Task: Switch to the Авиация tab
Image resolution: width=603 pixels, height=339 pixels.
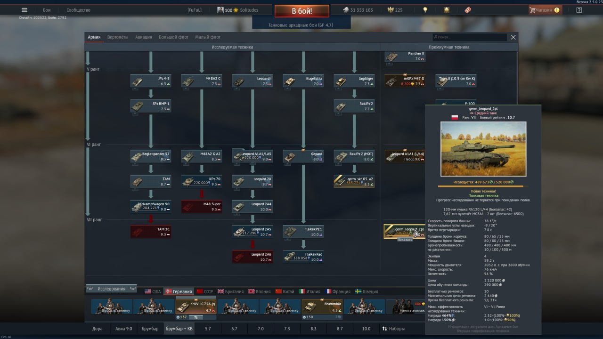Action: pyautogui.click(x=144, y=37)
